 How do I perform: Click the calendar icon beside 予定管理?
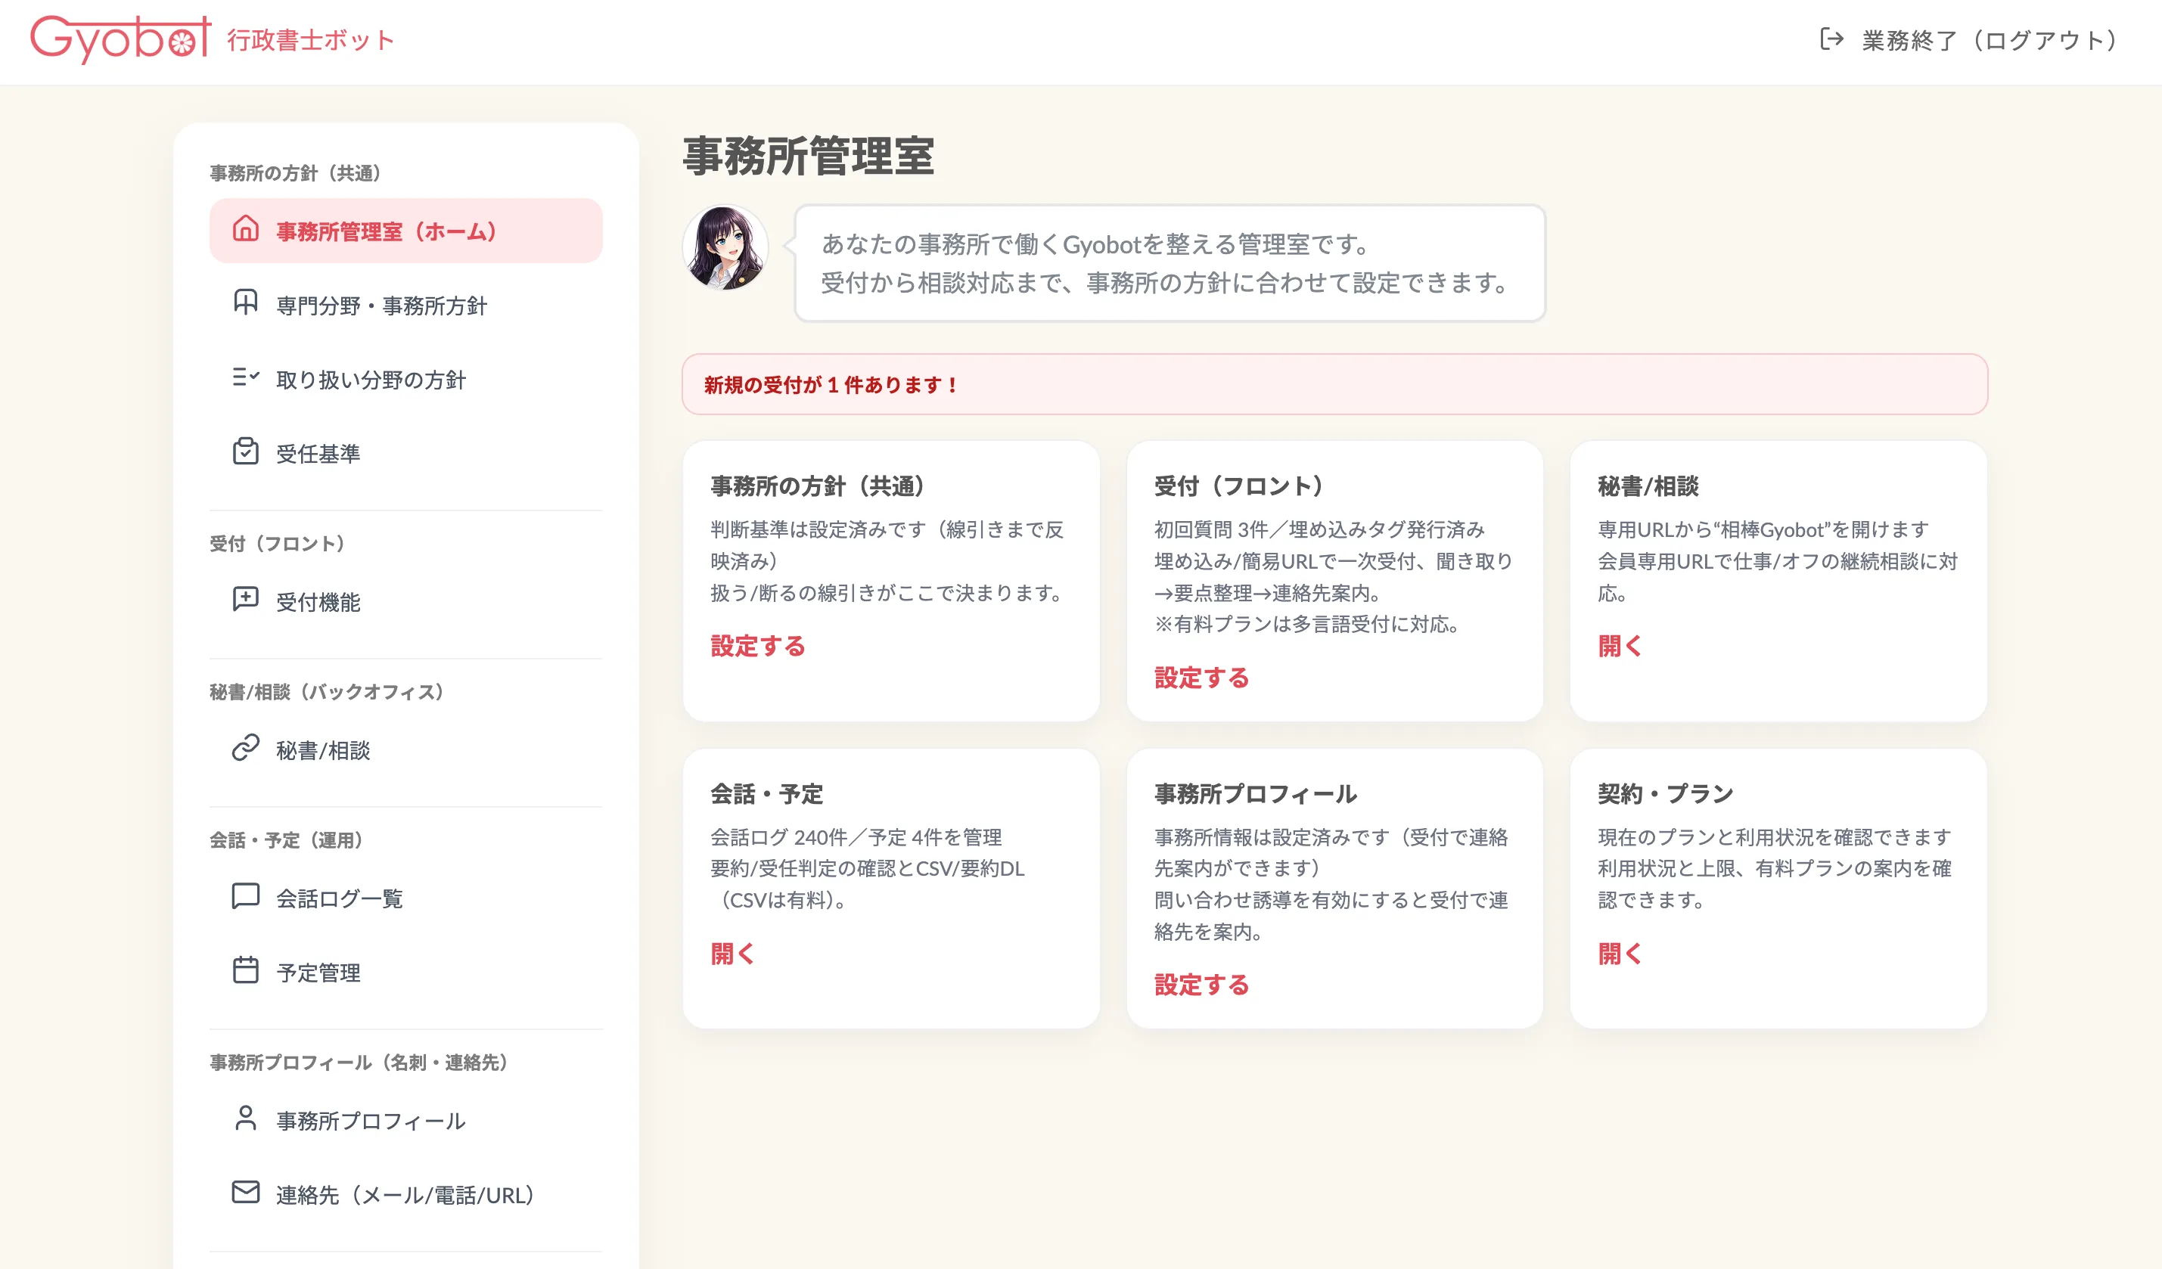(245, 970)
